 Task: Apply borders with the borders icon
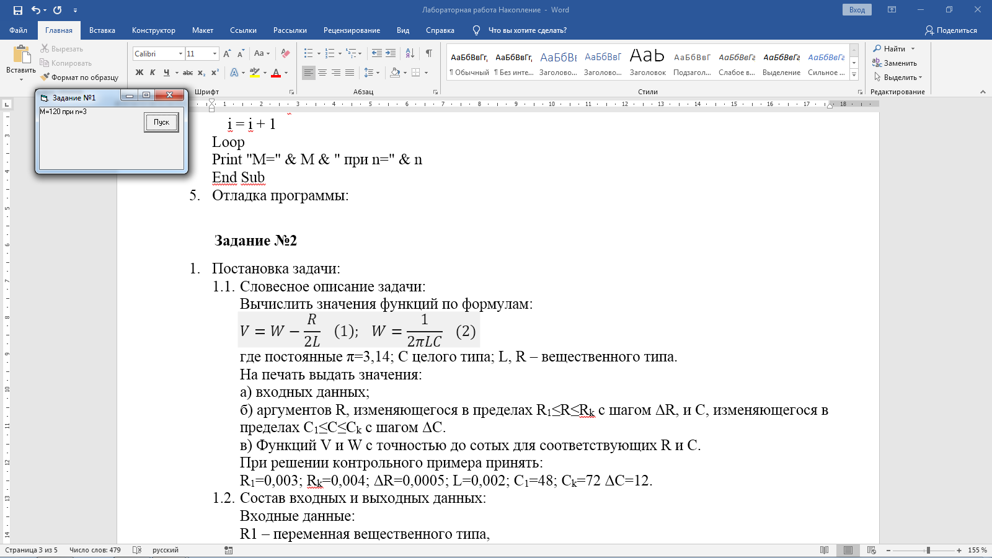point(416,73)
